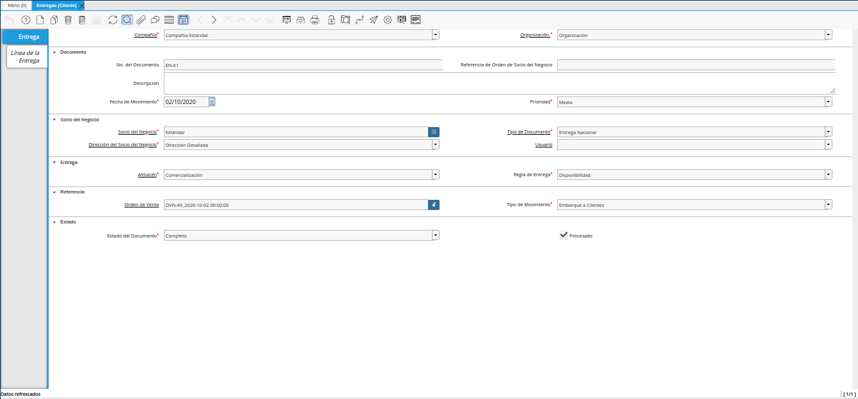This screenshot has width=858, height=399.
Task: Click the Usuario label link
Action: (x=544, y=144)
